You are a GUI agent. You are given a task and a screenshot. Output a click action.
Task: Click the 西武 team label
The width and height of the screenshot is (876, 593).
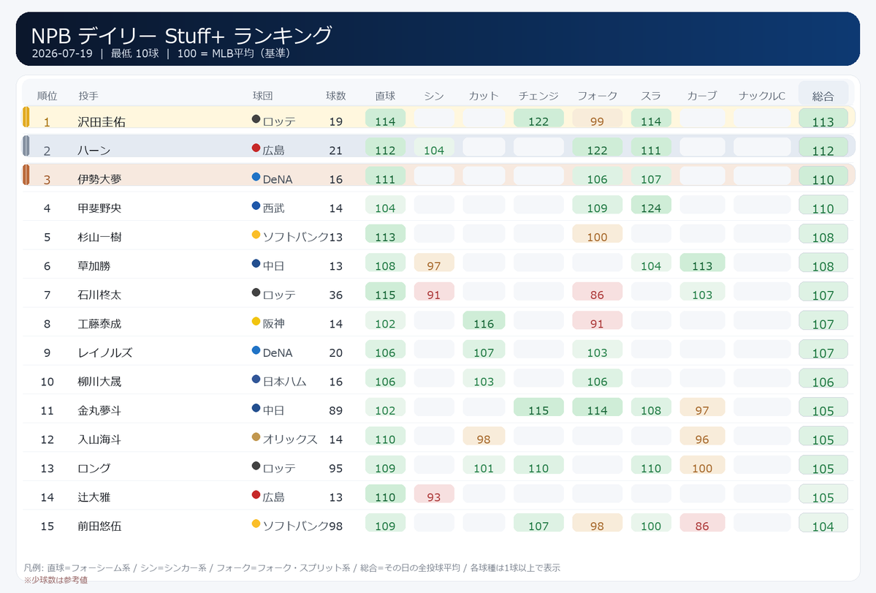coord(274,208)
